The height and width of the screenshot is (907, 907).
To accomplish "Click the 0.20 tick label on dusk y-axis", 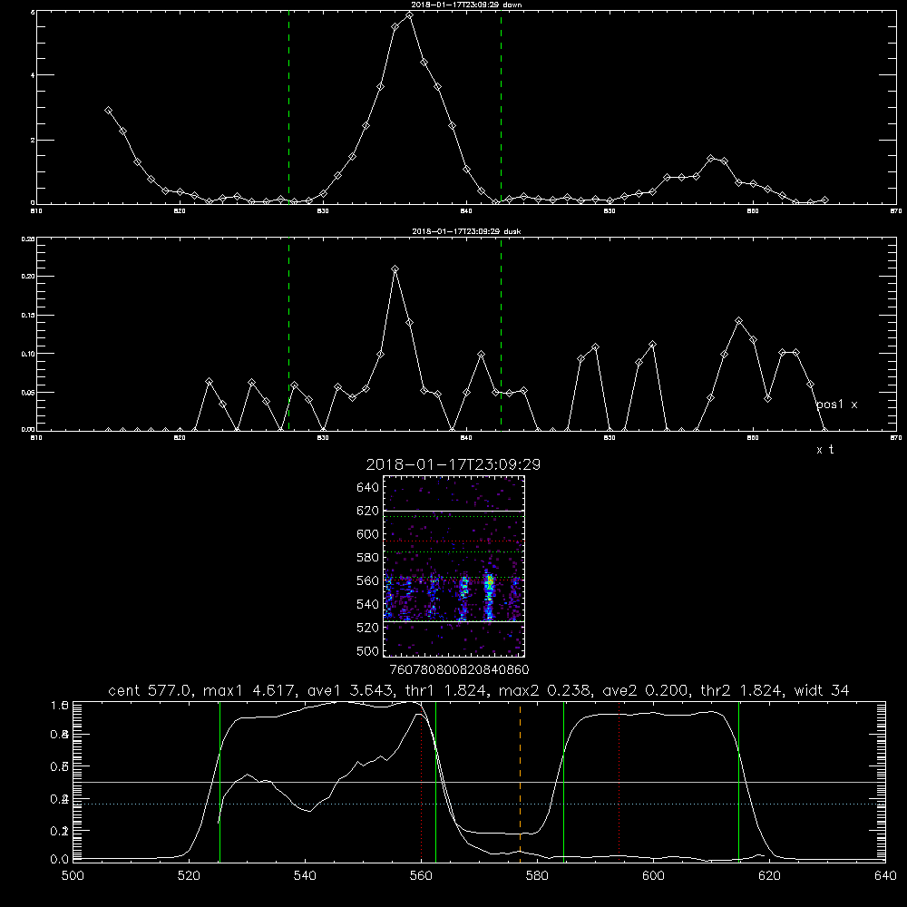I will click(29, 277).
